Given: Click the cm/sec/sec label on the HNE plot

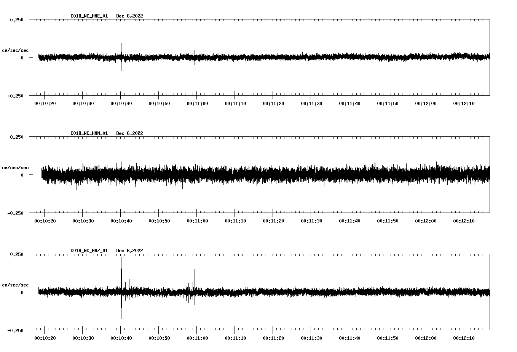Looking at the screenshot, I should pyautogui.click(x=15, y=50).
